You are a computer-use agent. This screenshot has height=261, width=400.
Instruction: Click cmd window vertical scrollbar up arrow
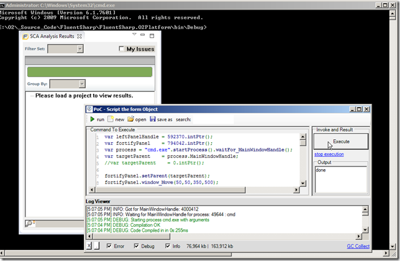393,13
